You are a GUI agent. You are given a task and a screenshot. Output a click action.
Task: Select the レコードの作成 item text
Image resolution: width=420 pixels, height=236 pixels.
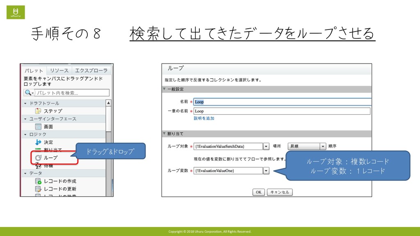point(60,181)
